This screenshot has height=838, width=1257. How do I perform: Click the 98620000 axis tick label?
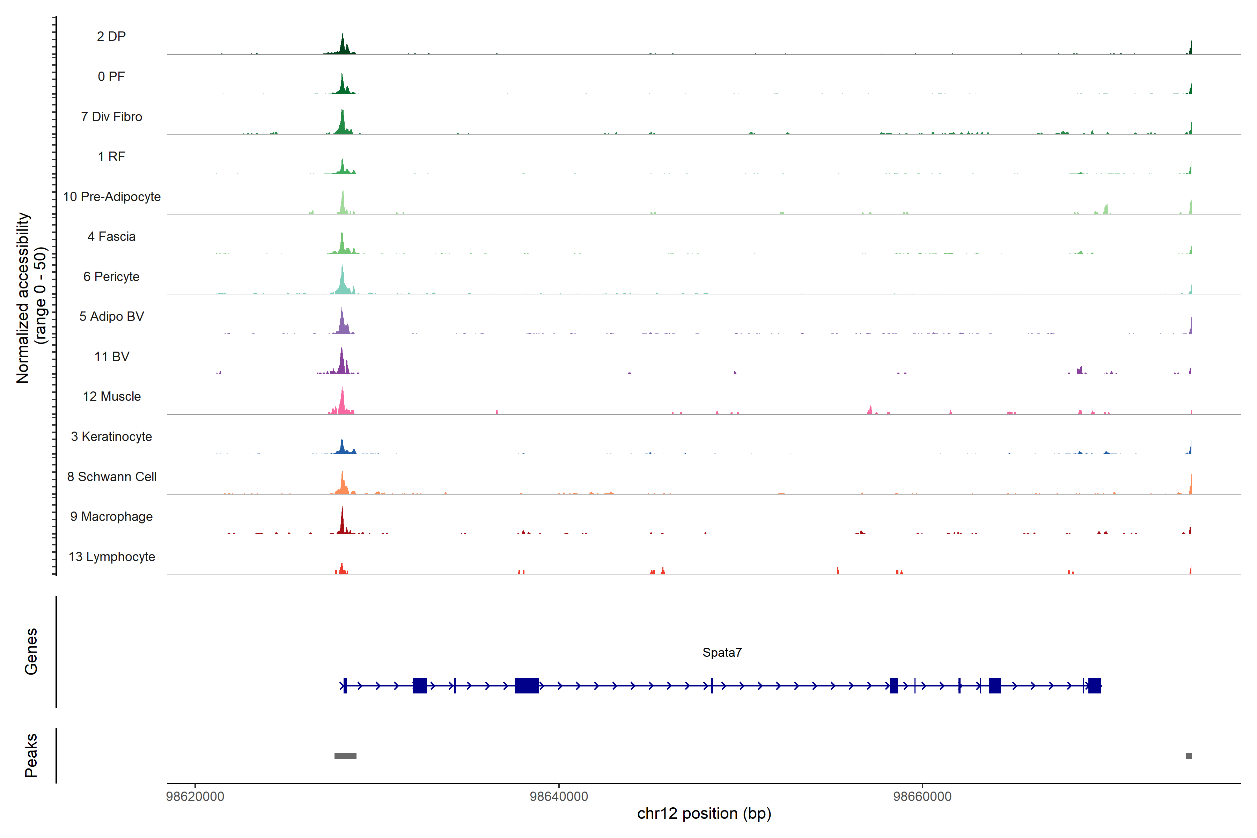pos(195,796)
